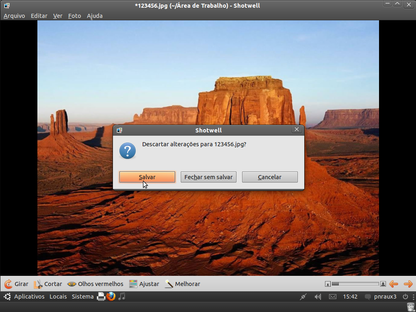Screen dimensions: 416x312
Task: Click the printer icon in panel
Action: point(101,297)
